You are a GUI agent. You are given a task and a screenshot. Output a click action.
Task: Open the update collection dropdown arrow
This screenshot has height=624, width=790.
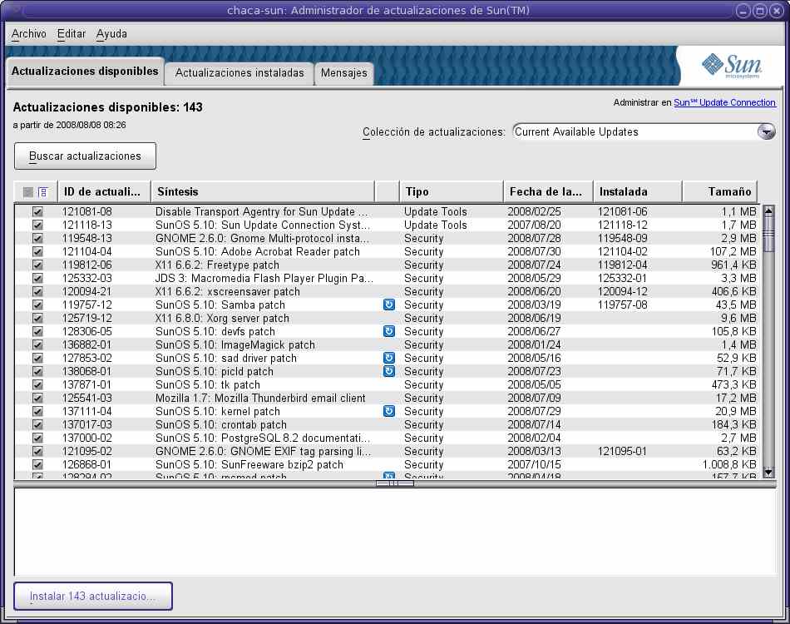pos(766,132)
